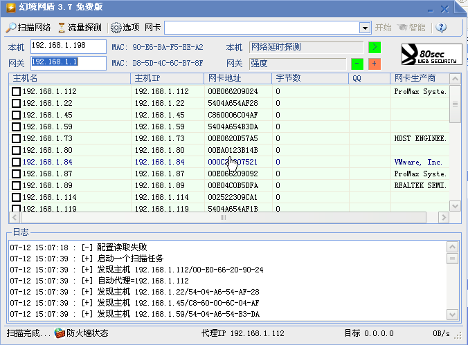Check the box for host 192.168.1.84
The image size is (468, 345).
(16, 162)
